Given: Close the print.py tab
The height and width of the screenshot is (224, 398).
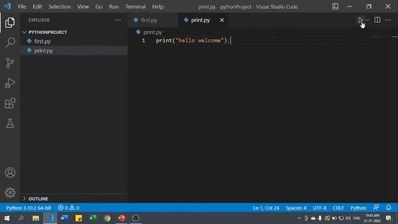Looking at the screenshot, I should pos(222,20).
